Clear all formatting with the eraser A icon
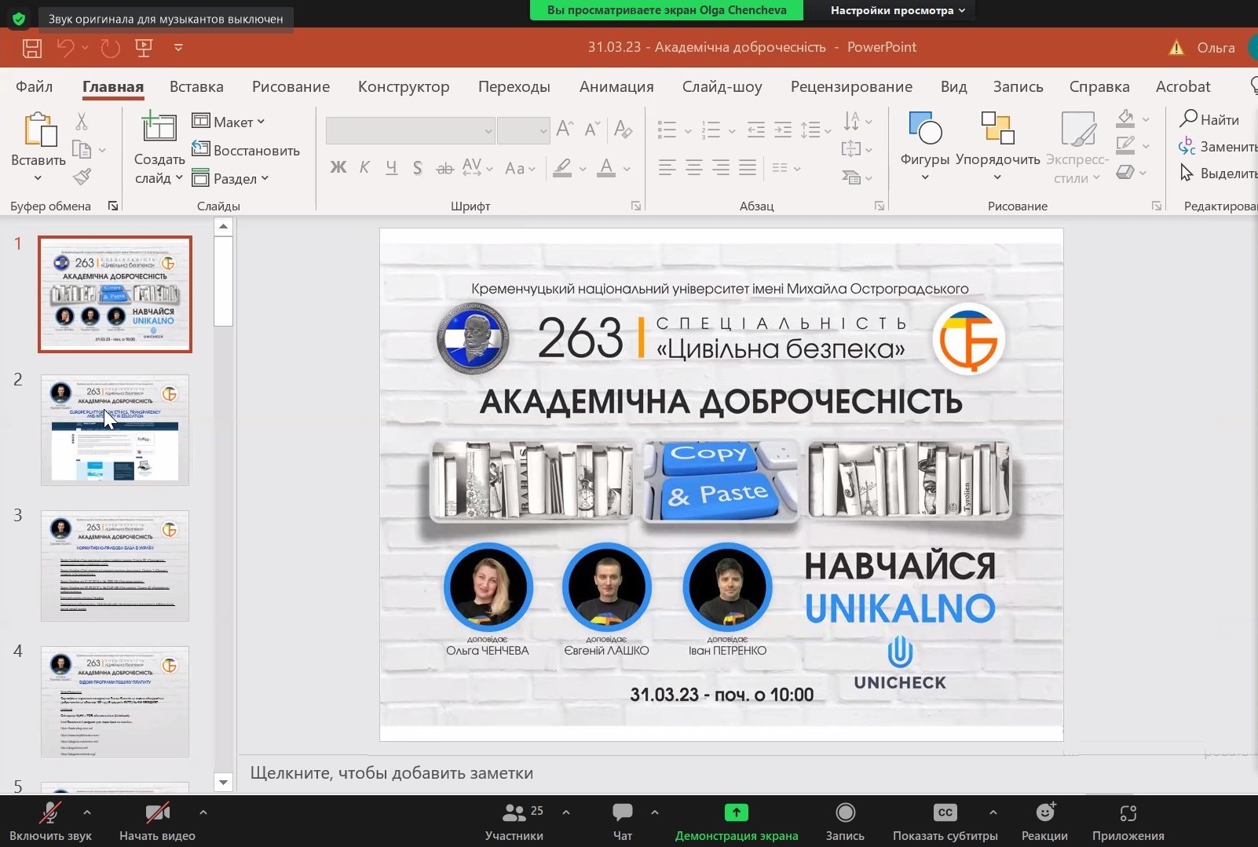1258x847 pixels. click(624, 129)
